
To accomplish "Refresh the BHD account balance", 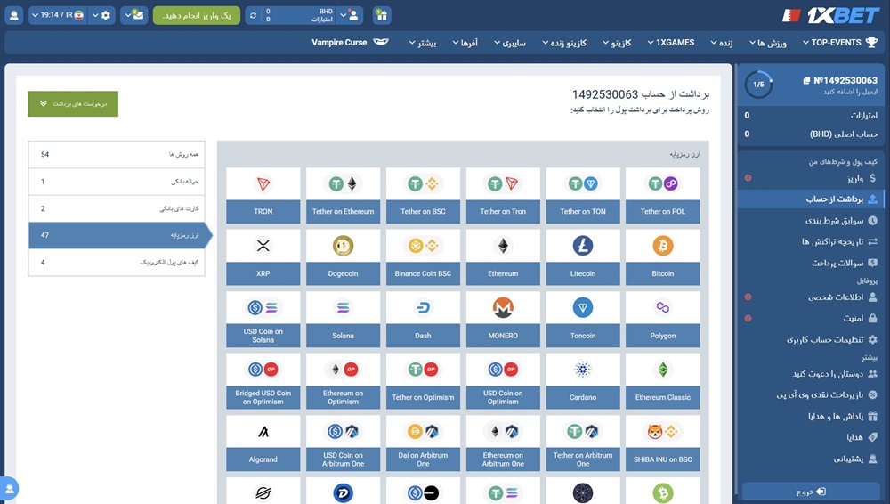I will click(254, 15).
